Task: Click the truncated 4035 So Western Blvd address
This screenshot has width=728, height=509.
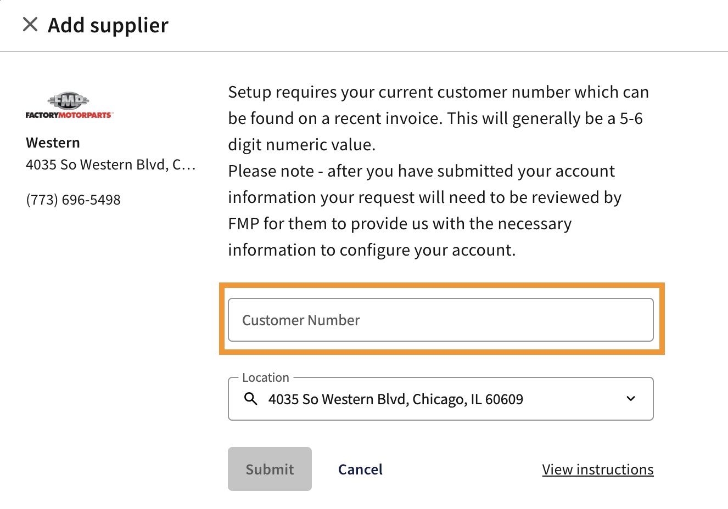Action: 98,165
